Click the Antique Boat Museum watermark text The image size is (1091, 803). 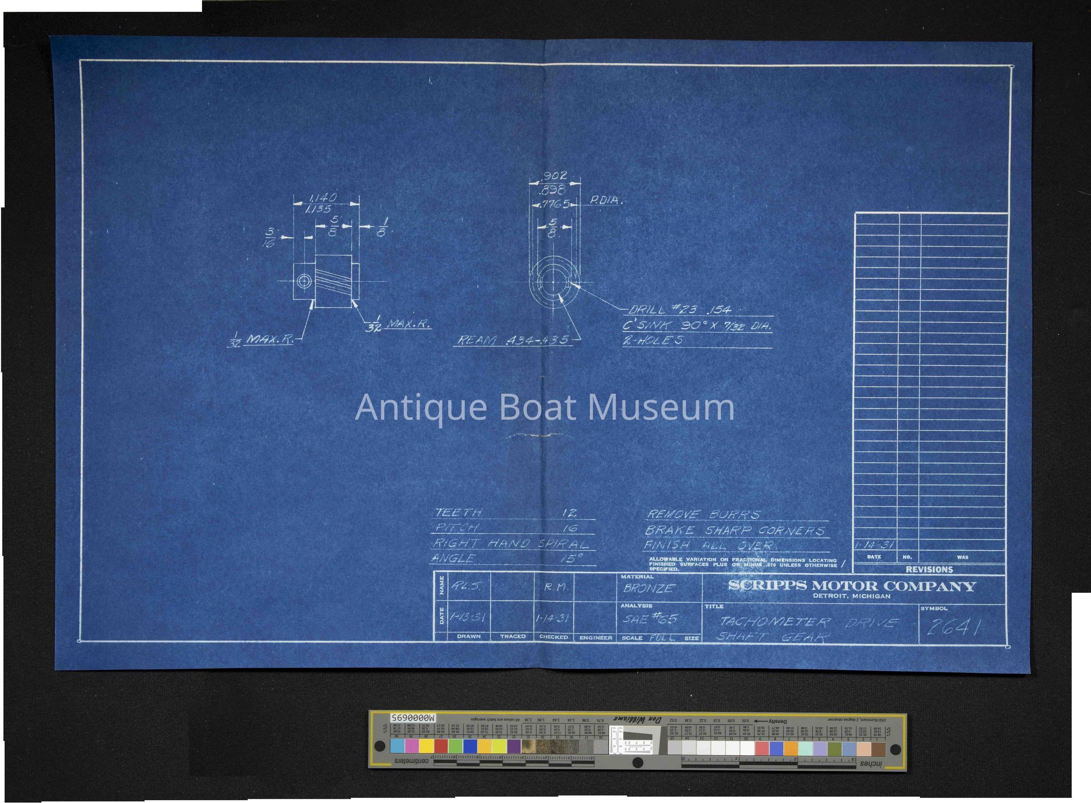544,407
